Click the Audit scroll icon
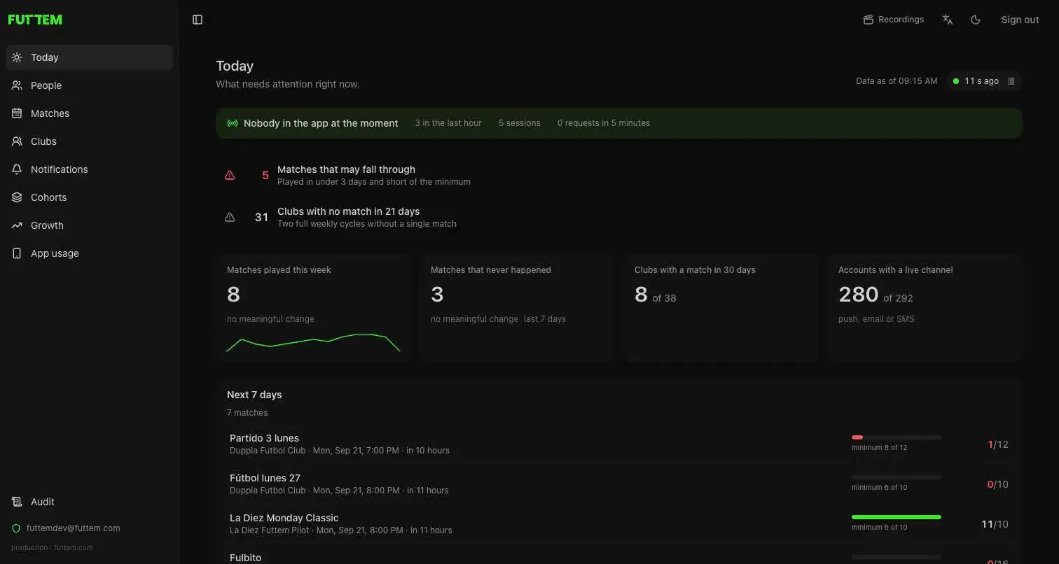 pyautogui.click(x=17, y=502)
